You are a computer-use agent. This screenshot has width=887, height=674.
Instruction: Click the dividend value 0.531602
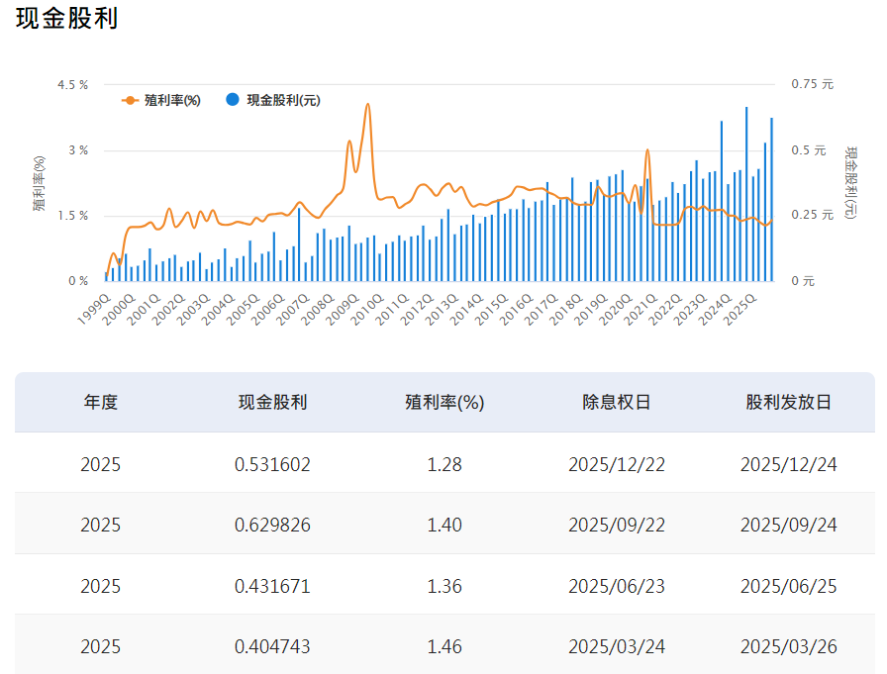click(x=273, y=463)
